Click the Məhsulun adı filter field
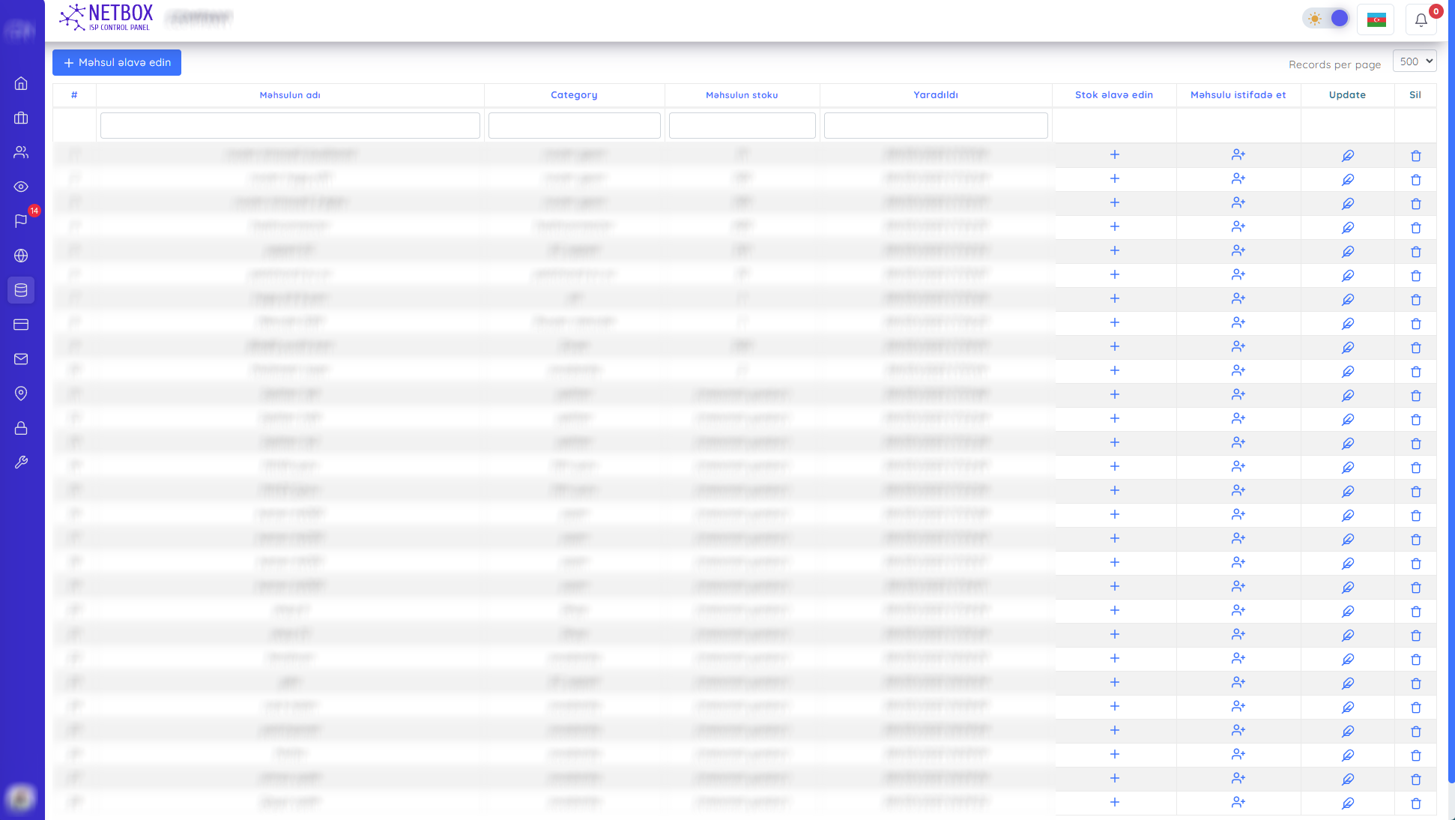This screenshot has width=1455, height=820. click(x=290, y=125)
